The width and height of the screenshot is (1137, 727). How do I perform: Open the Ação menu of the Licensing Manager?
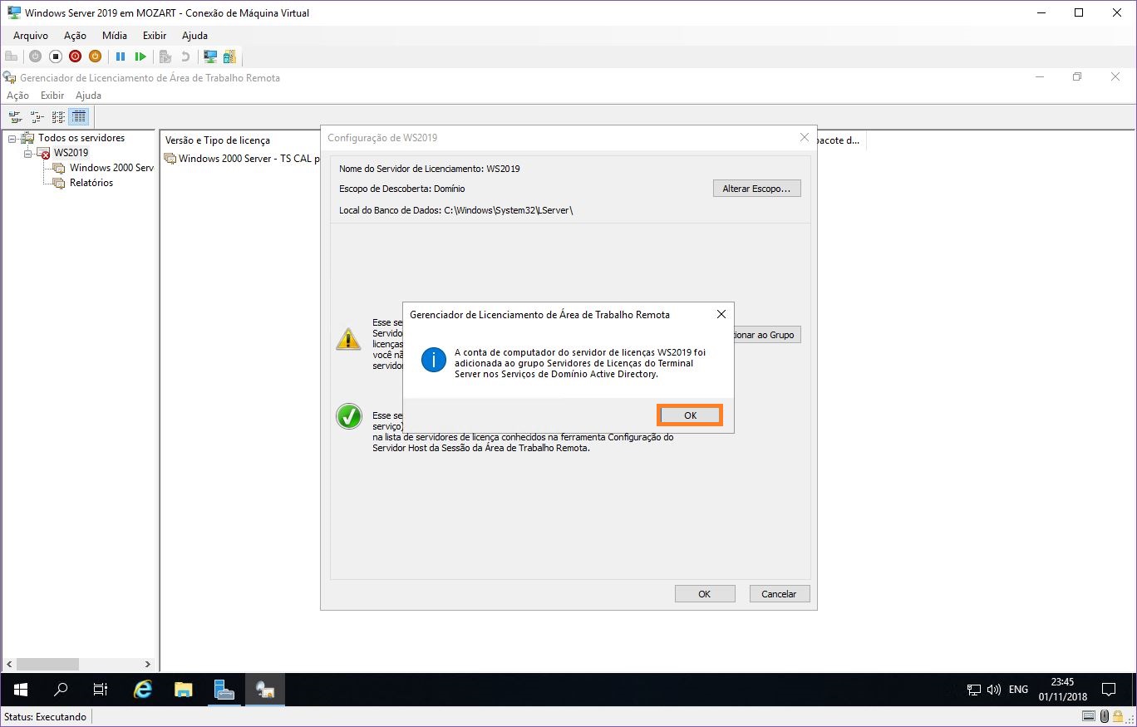click(17, 96)
